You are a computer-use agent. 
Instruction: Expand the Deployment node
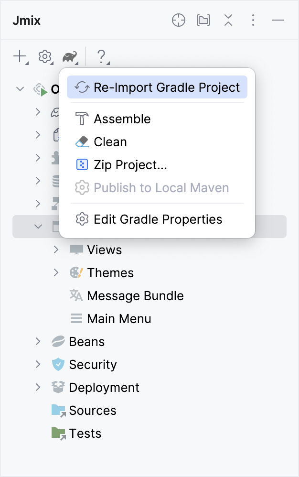pos(38,387)
